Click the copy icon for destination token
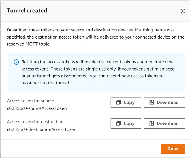The image size is (190, 158). (x=119, y=123)
